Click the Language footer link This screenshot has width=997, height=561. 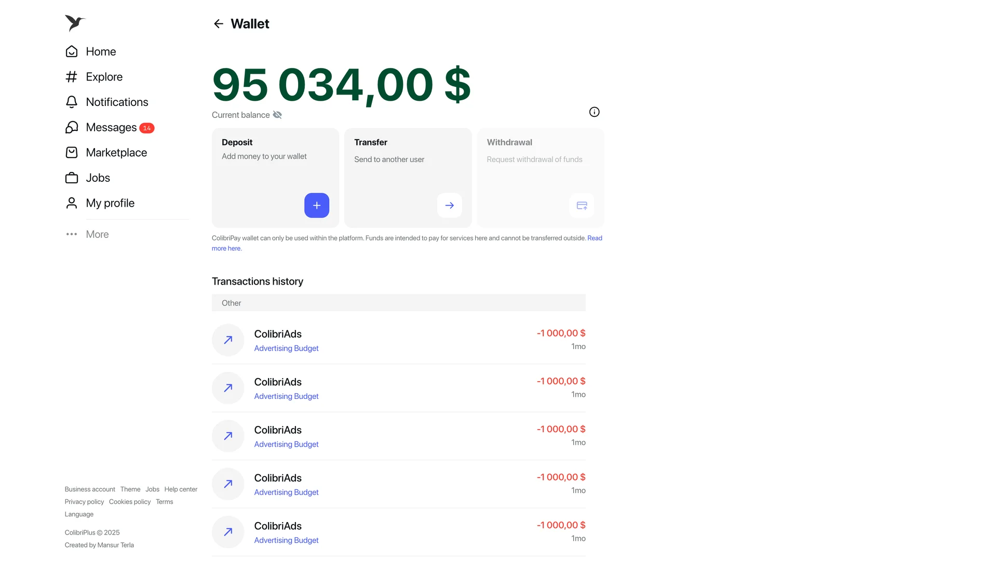[x=79, y=514]
